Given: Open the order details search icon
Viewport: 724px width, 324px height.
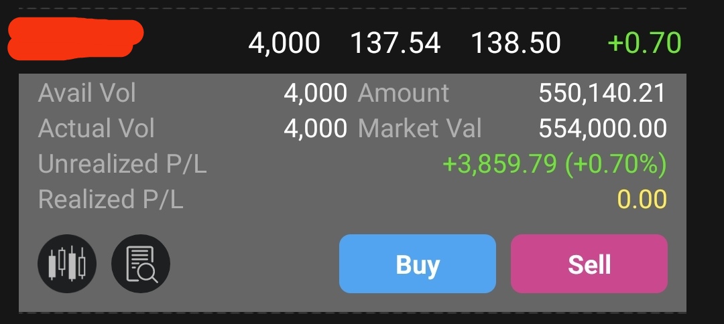Looking at the screenshot, I should coord(141,264).
